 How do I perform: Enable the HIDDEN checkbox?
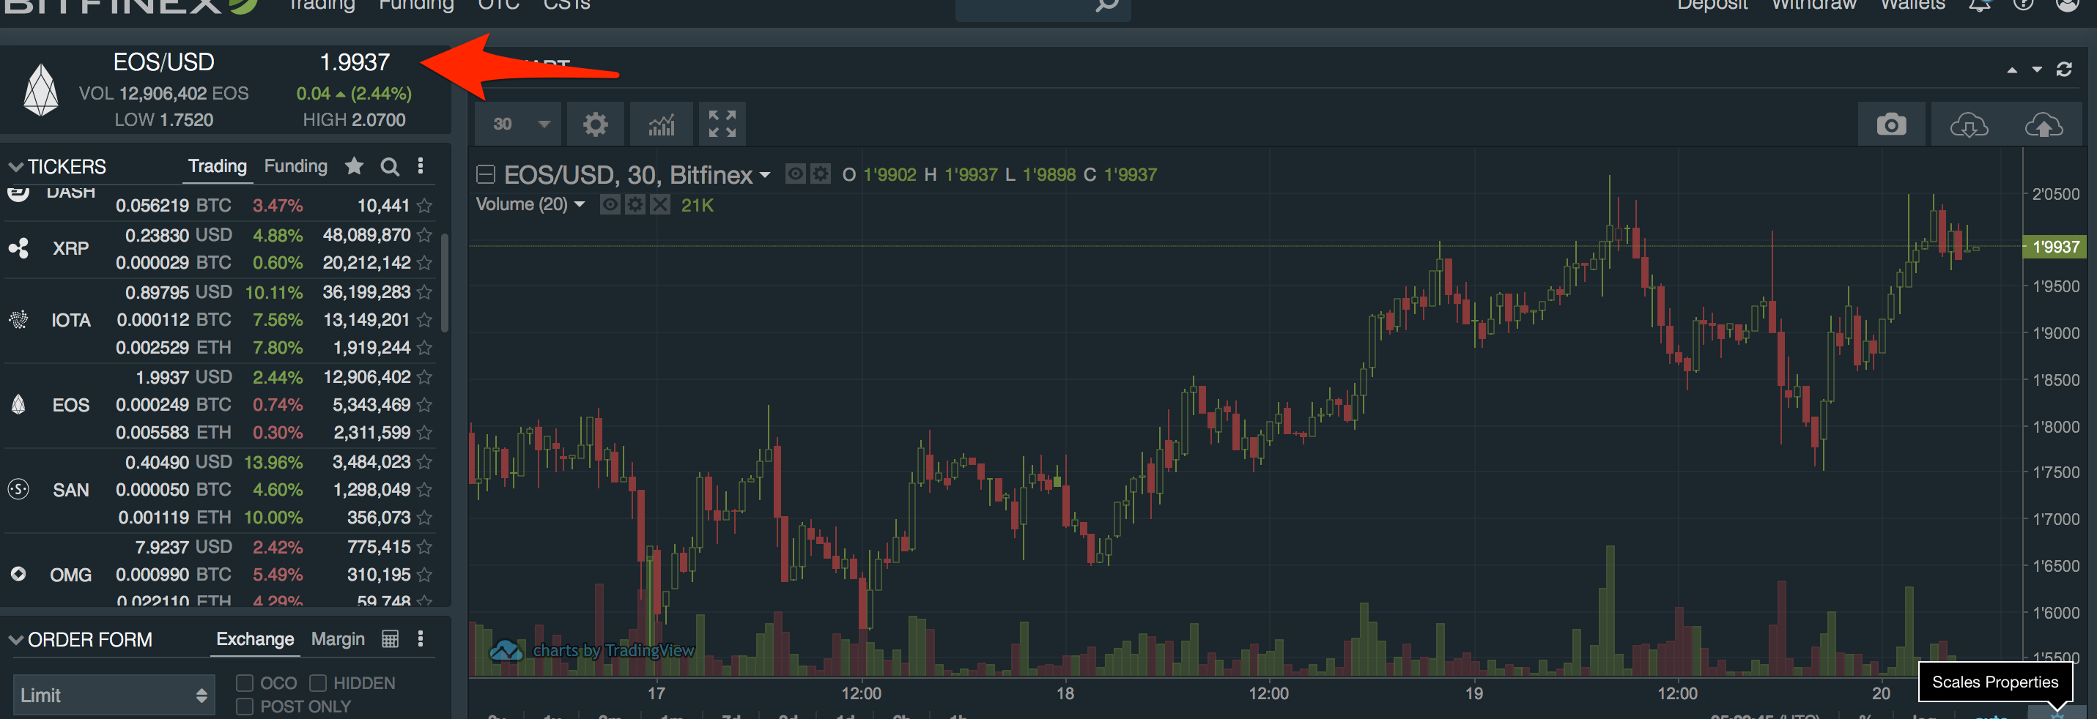317,683
